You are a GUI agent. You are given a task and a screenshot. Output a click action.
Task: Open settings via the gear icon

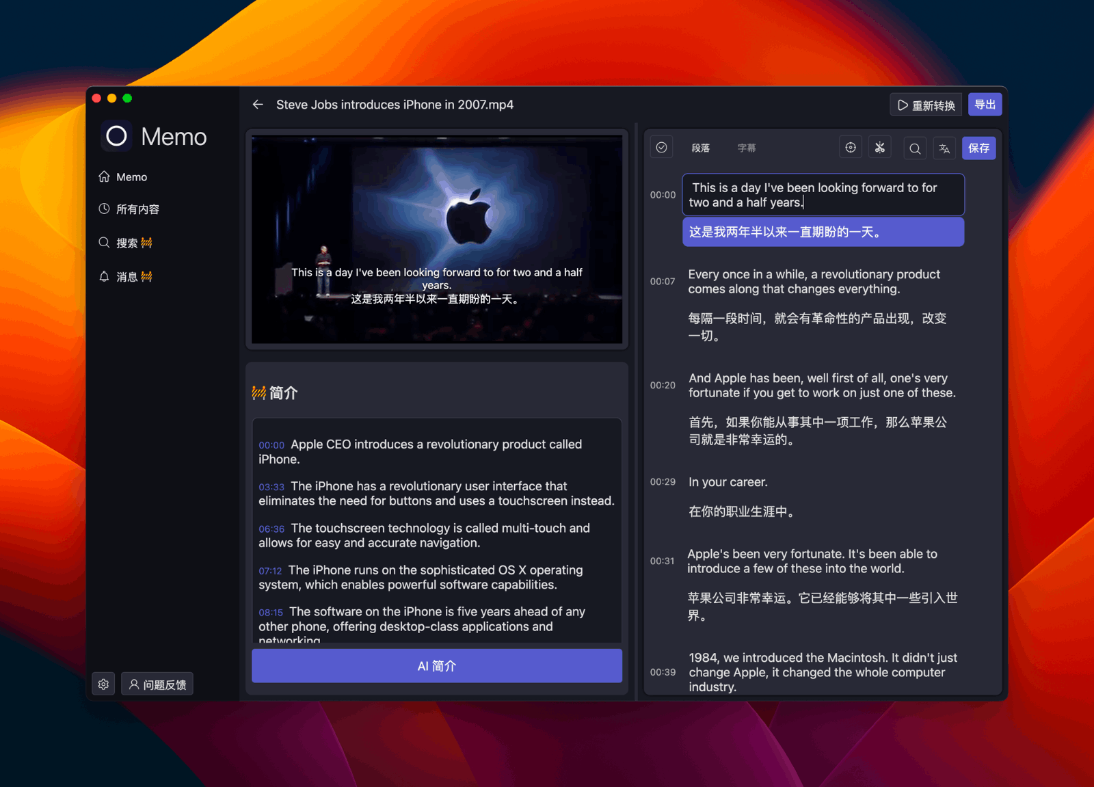pos(103,684)
